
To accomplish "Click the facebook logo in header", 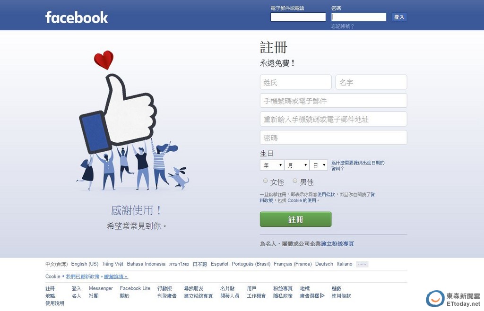I will click(x=77, y=17).
